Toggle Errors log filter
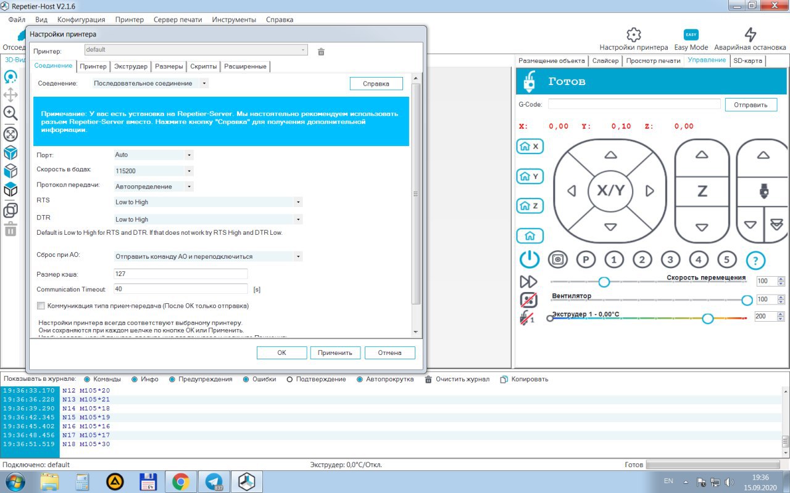The image size is (790, 493). 246,379
